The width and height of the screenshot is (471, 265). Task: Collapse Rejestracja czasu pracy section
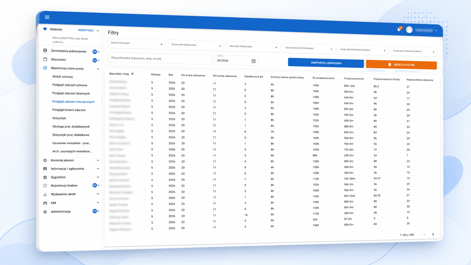(98, 69)
